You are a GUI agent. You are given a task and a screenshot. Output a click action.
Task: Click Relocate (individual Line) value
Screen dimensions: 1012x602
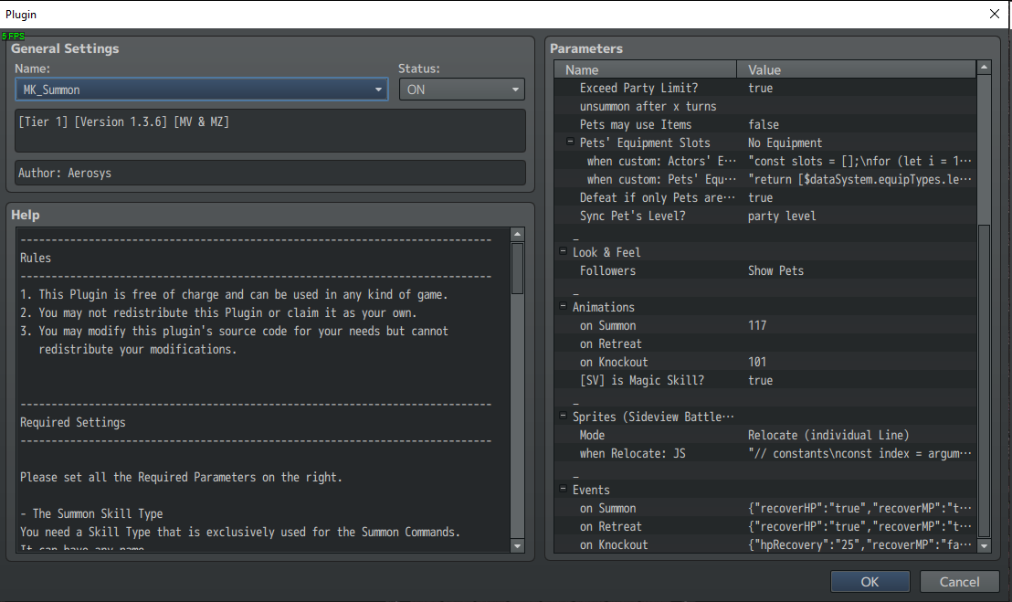pos(828,435)
